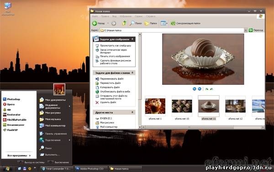Click the delete file red X task
This screenshot has width=274, height=172.
coord(97,102)
